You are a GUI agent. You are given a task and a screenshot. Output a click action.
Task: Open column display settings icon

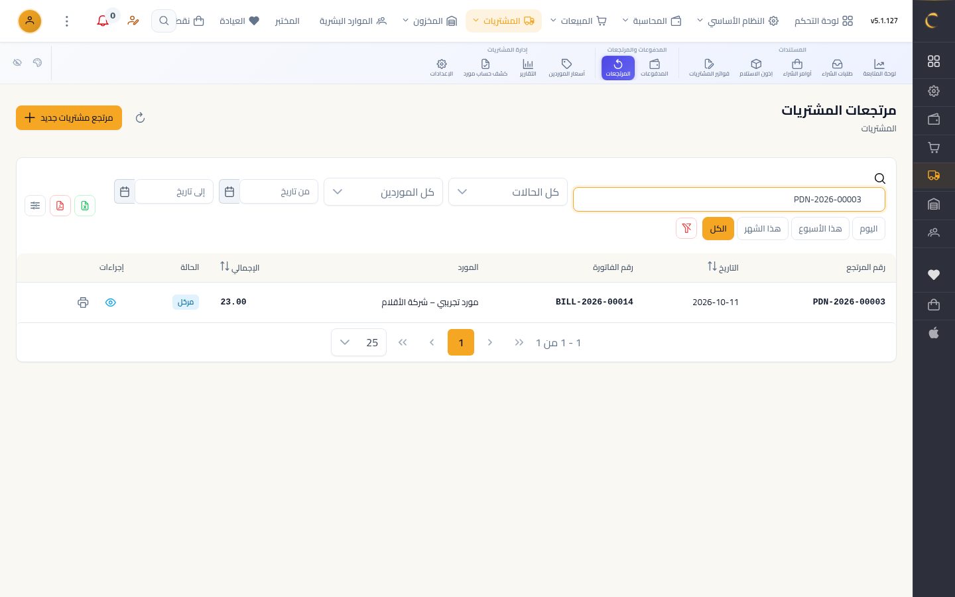[35, 206]
